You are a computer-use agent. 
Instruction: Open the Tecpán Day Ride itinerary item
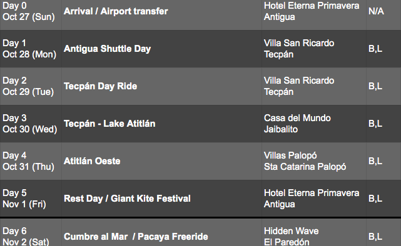[101, 86]
